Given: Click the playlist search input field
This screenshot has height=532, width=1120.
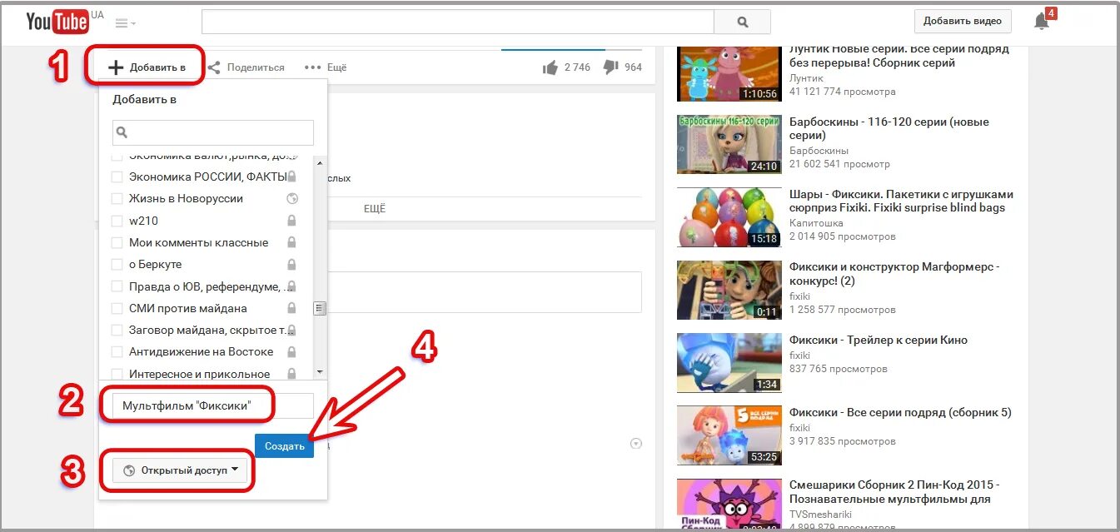Looking at the screenshot, I should click(x=213, y=132).
